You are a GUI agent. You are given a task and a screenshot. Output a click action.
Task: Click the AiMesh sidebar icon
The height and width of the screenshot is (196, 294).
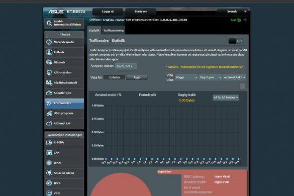49,52
